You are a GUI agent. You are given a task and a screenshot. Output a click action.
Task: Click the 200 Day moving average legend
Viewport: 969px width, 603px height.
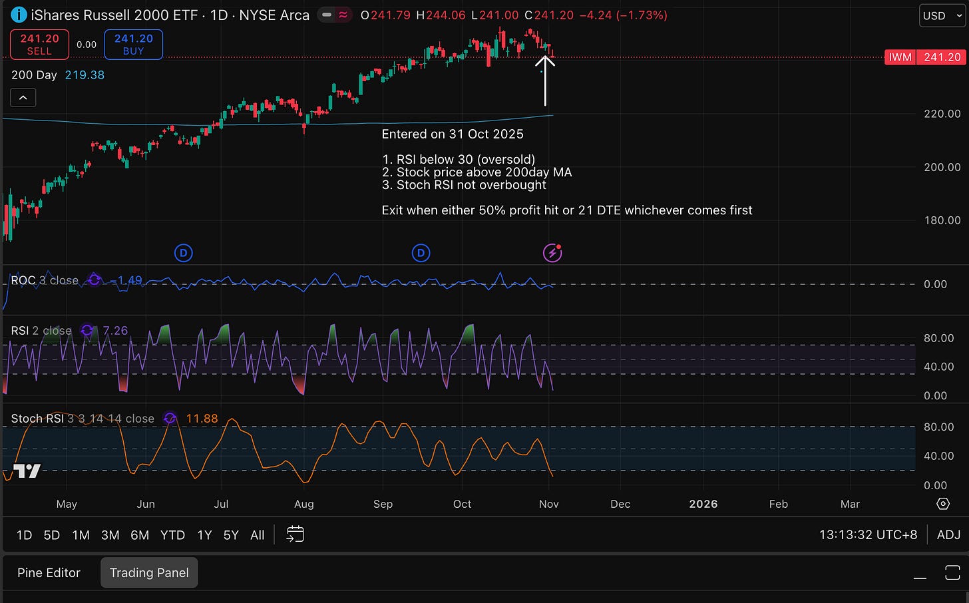(34, 75)
